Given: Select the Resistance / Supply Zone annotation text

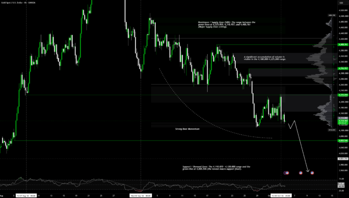Looking at the screenshot, I should point(227,24).
